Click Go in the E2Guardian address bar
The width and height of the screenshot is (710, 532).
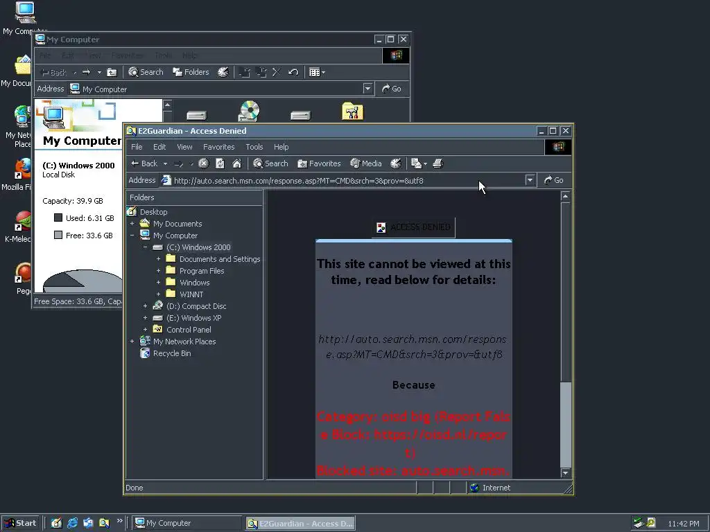(554, 181)
